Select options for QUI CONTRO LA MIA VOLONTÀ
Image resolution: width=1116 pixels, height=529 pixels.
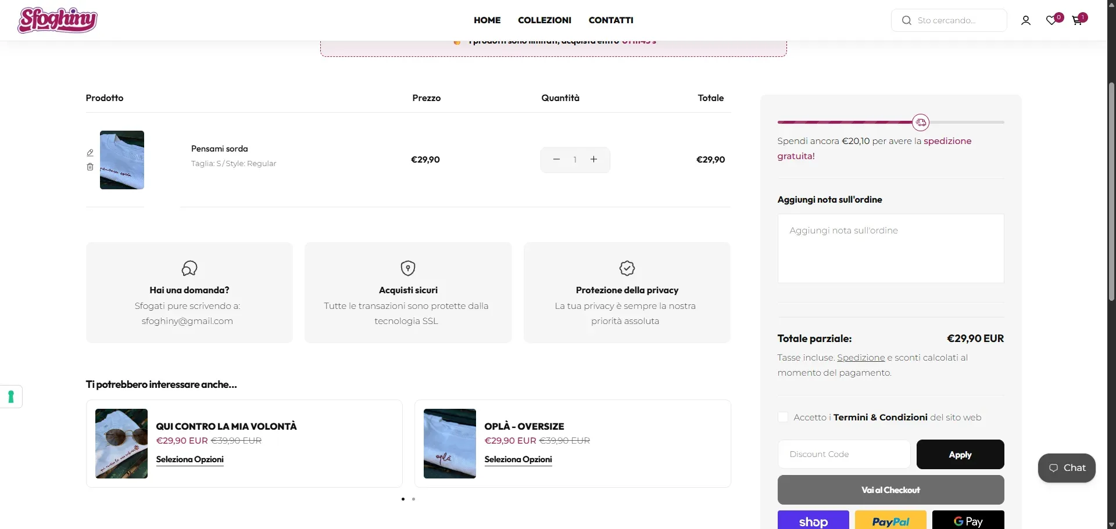(x=189, y=459)
